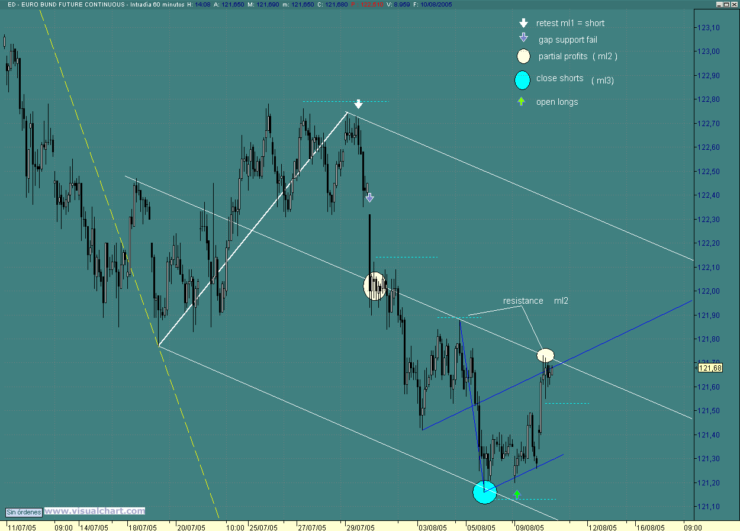Click the green arrow icon in the legend
Image resolution: width=740 pixels, height=531 pixels.
521,101
